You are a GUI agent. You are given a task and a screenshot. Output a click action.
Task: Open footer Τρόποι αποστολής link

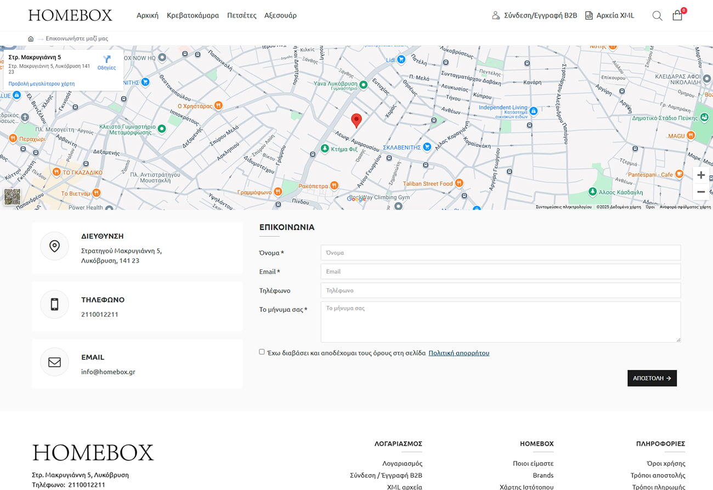click(x=658, y=476)
